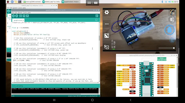Click the console output horizontal scrollbar
This screenshot has height=103, width=185.
[x=47, y=94]
